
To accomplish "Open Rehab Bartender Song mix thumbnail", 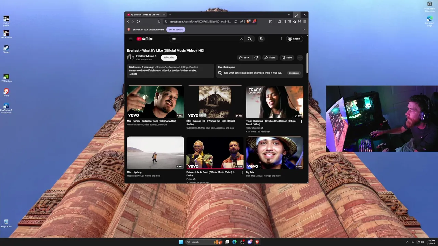I will pyautogui.click(x=155, y=102).
